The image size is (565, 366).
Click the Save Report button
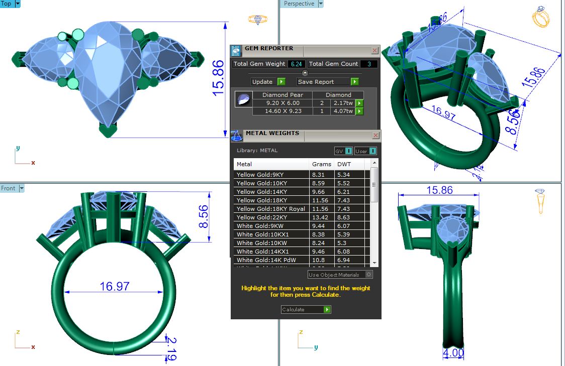click(323, 82)
